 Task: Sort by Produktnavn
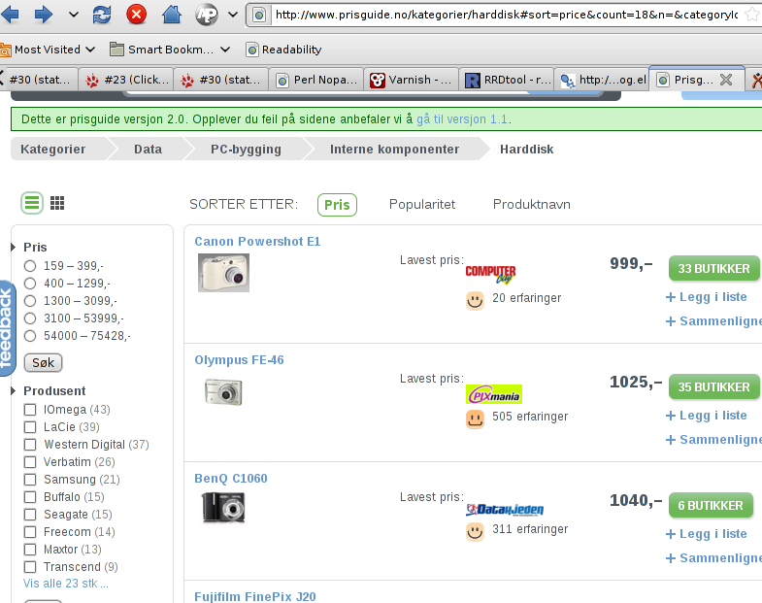[x=532, y=204]
